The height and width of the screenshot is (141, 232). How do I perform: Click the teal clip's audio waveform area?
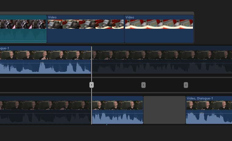tap(23, 35)
